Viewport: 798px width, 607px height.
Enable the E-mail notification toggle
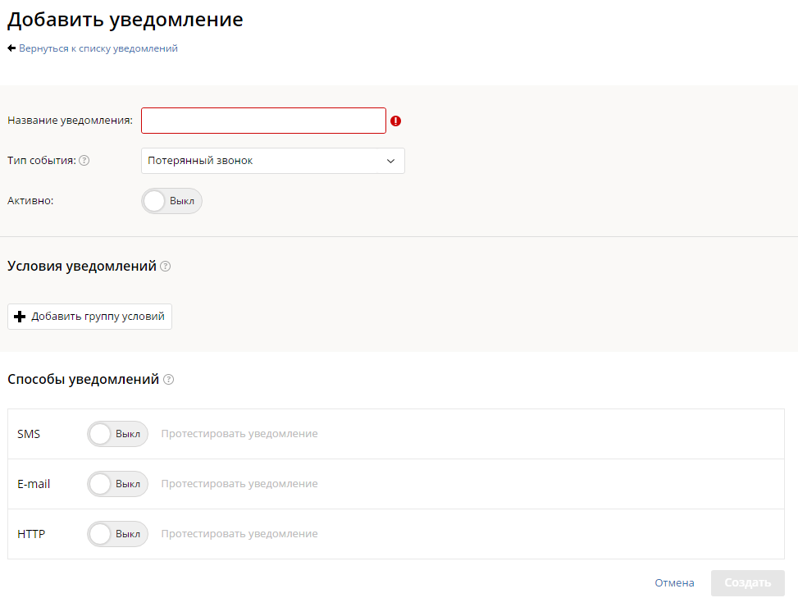117,484
